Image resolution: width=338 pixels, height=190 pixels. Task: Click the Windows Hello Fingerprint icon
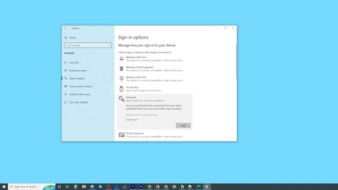coord(121,69)
